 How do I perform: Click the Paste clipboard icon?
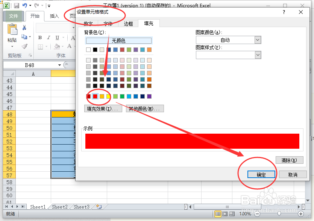point(12,29)
